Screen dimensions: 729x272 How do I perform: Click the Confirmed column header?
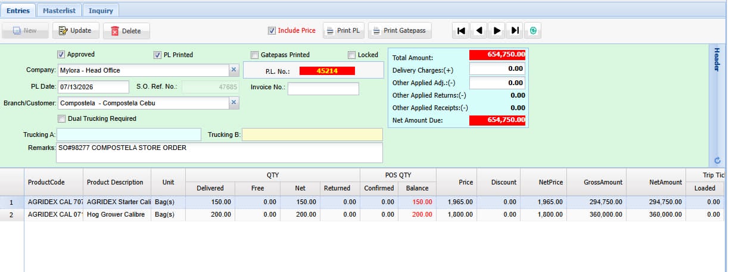coord(379,188)
